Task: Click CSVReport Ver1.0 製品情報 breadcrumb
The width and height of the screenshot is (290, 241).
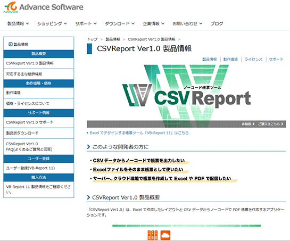Action: pyautogui.click(x=152, y=39)
